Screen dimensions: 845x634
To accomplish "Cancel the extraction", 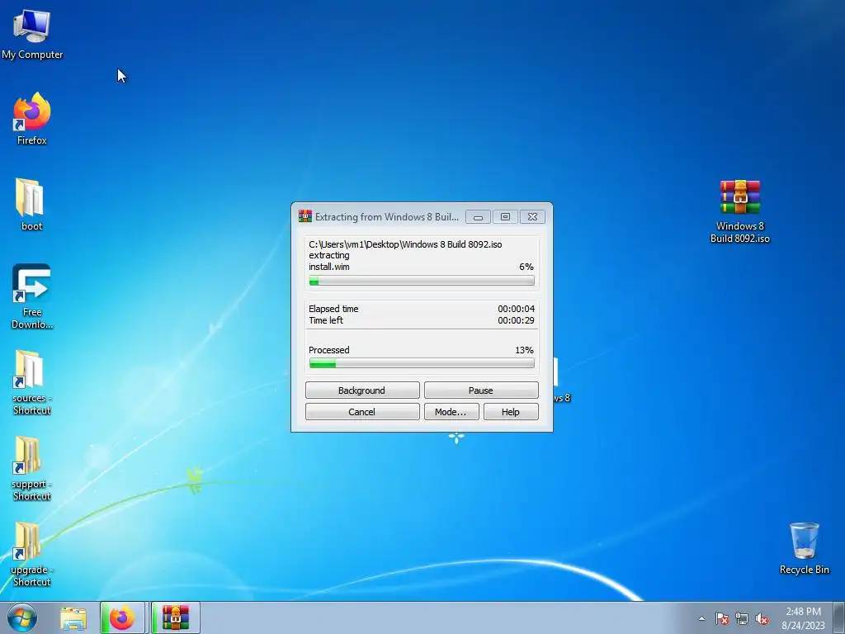I will tap(362, 411).
